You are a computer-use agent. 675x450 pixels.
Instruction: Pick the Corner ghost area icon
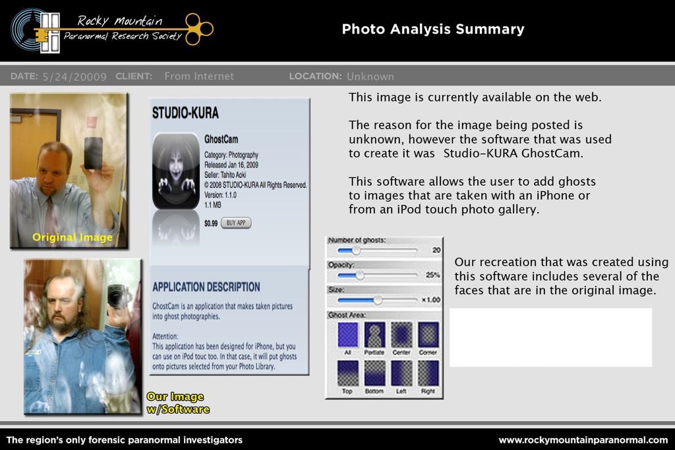(x=428, y=335)
